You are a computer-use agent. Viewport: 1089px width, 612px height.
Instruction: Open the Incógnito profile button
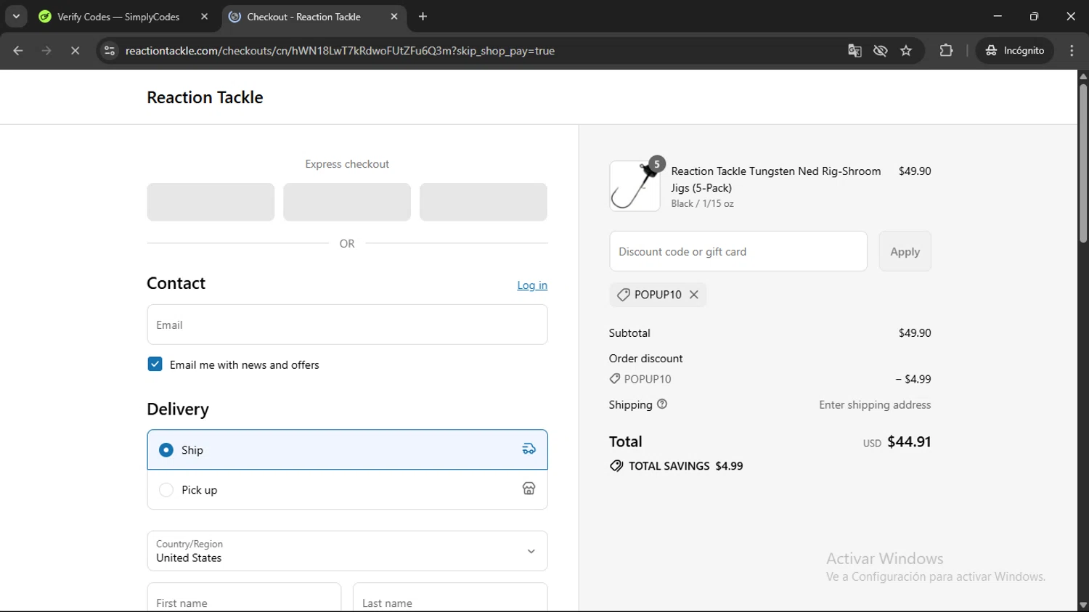click(x=1015, y=51)
